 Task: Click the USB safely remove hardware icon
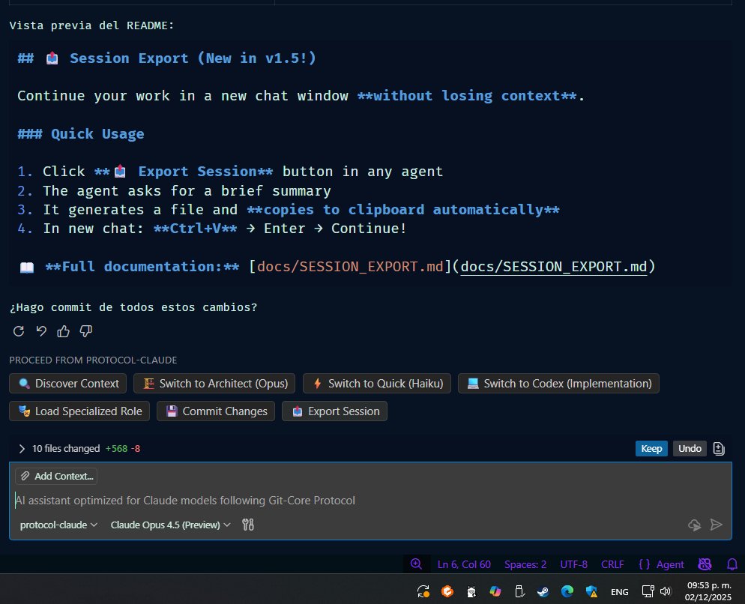tap(519, 591)
